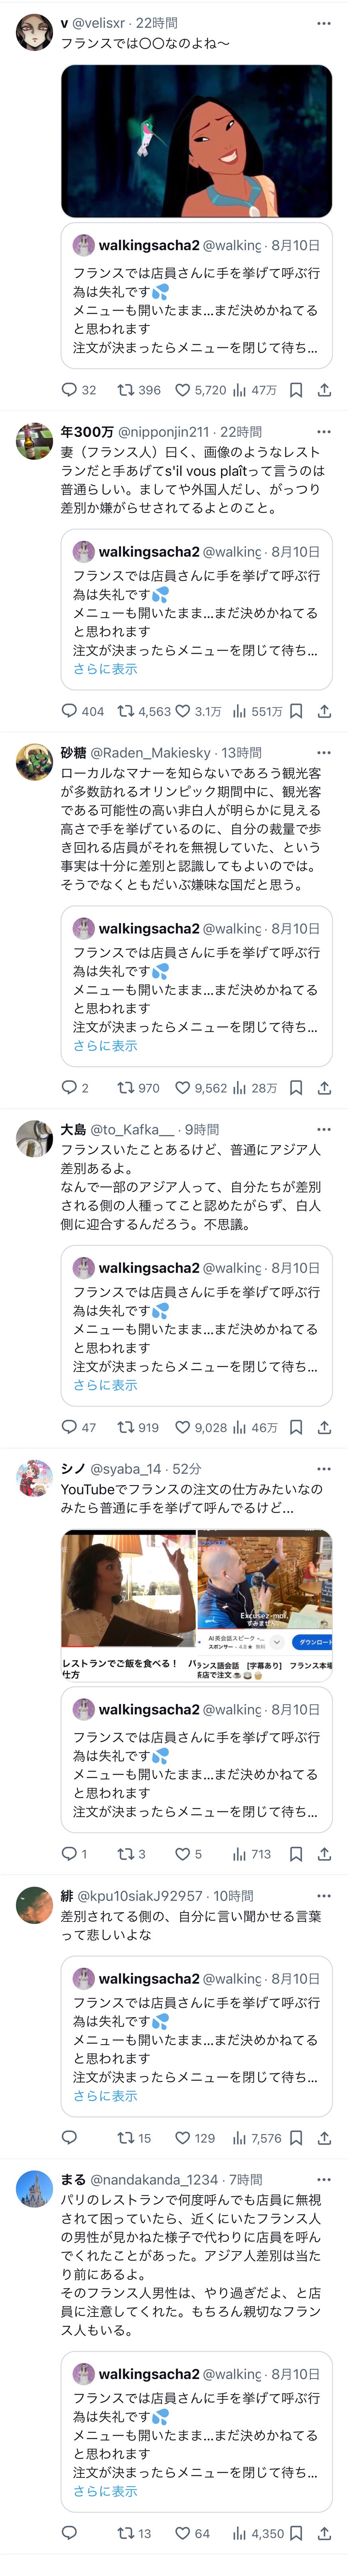Retweet シノ's YouTube comment tweet
Image resolution: width=349 pixels, height=2576 pixels.
(x=126, y=1853)
